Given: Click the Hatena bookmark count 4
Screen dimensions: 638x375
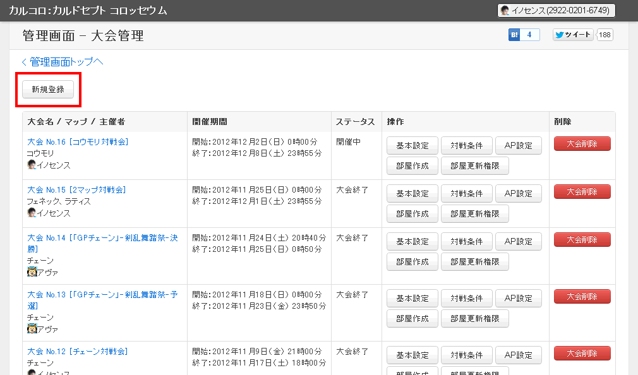Looking at the screenshot, I should (x=529, y=35).
